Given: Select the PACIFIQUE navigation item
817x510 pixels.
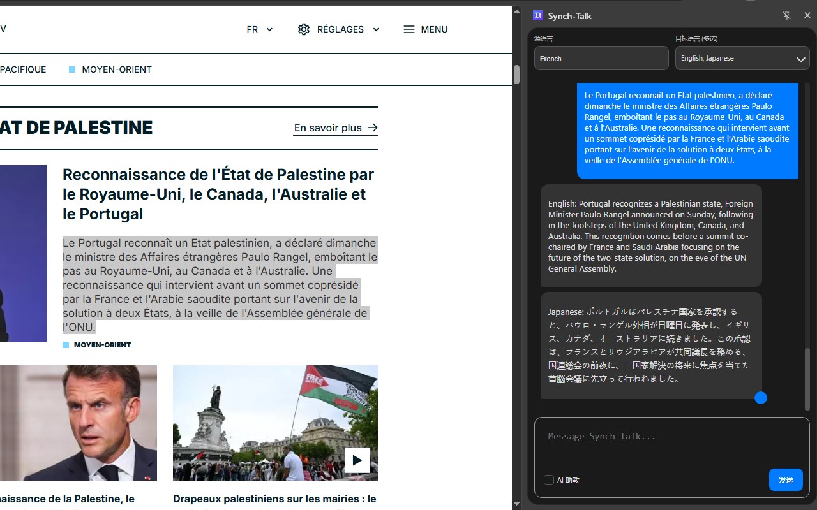Looking at the screenshot, I should tap(23, 69).
